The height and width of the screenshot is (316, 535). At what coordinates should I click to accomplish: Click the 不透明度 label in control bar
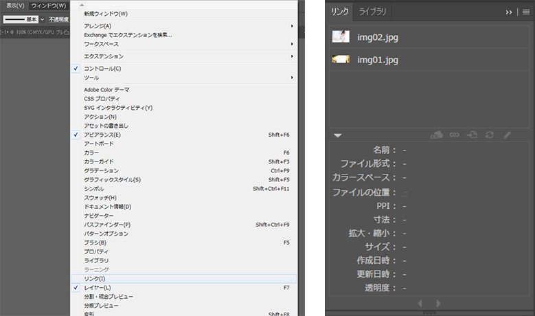point(59,19)
